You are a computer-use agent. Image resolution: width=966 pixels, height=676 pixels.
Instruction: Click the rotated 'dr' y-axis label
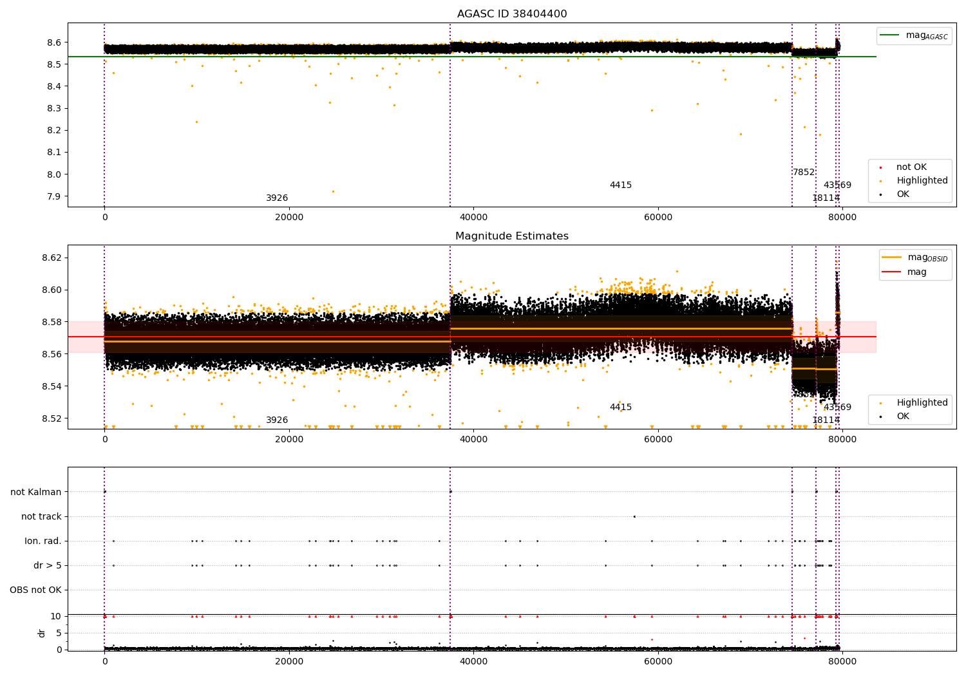pyautogui.click(x=42, y=633)
